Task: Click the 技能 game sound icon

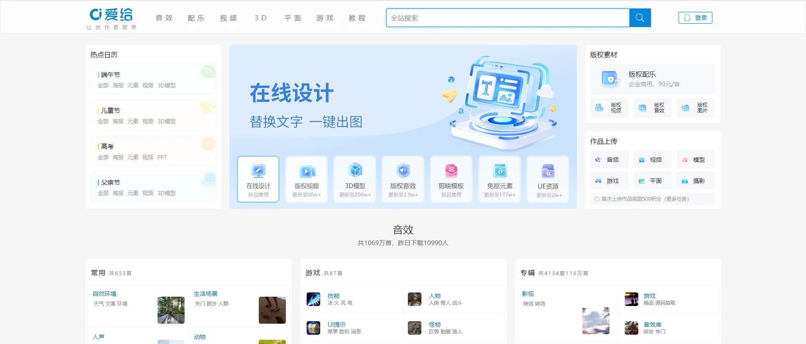Action: click(x=313, y=299)
